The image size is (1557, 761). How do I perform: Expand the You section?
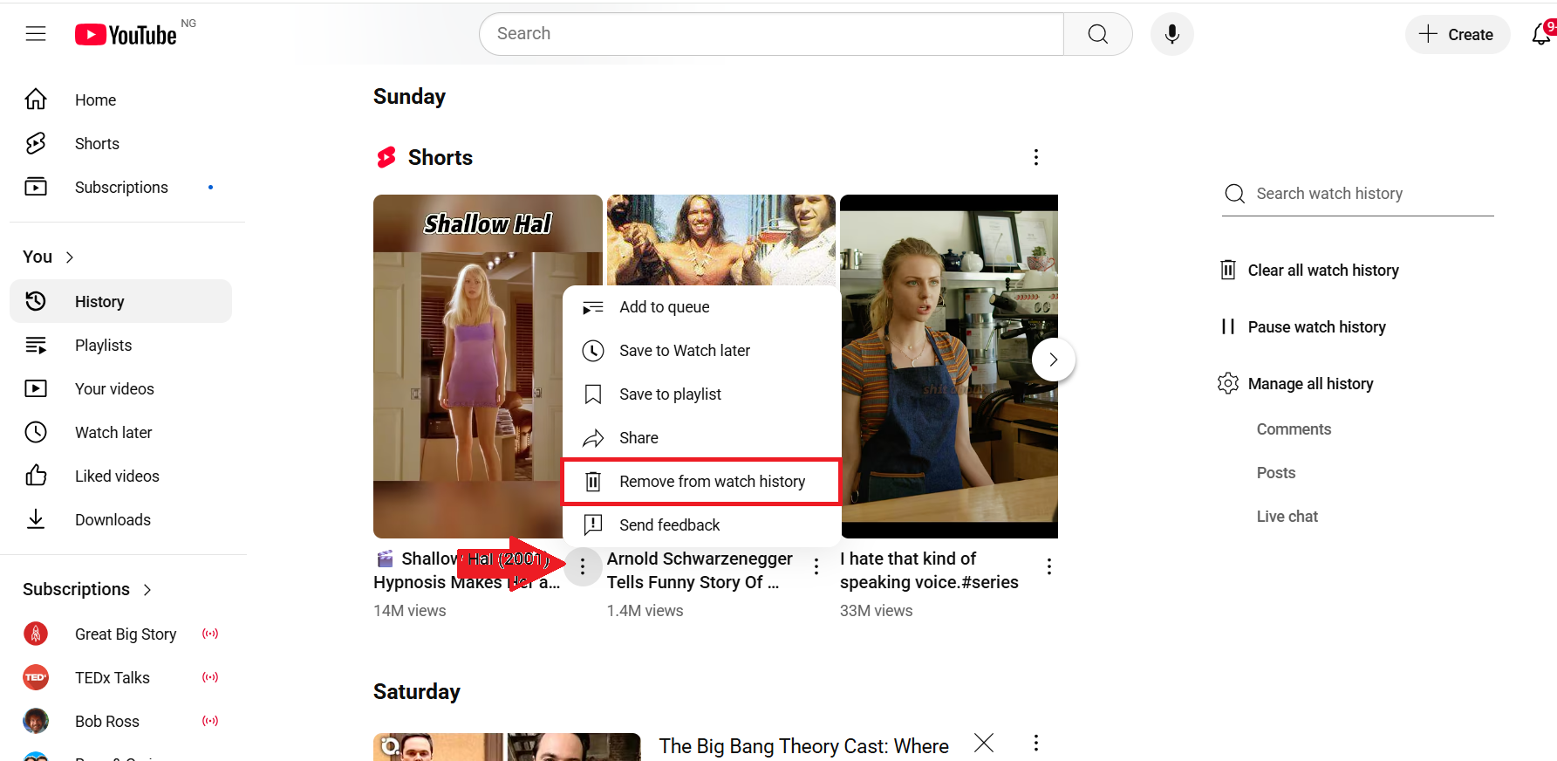click(x=49, y=257)
